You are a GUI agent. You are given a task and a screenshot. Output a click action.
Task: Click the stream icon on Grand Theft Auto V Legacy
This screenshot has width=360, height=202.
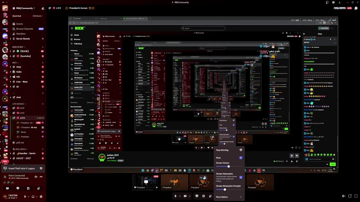pos(41,168)
